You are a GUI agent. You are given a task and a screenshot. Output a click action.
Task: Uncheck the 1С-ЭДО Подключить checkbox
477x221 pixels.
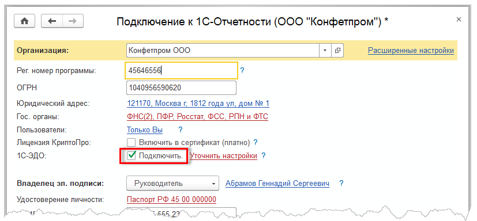pyautogui.click(x=132, y=155)
